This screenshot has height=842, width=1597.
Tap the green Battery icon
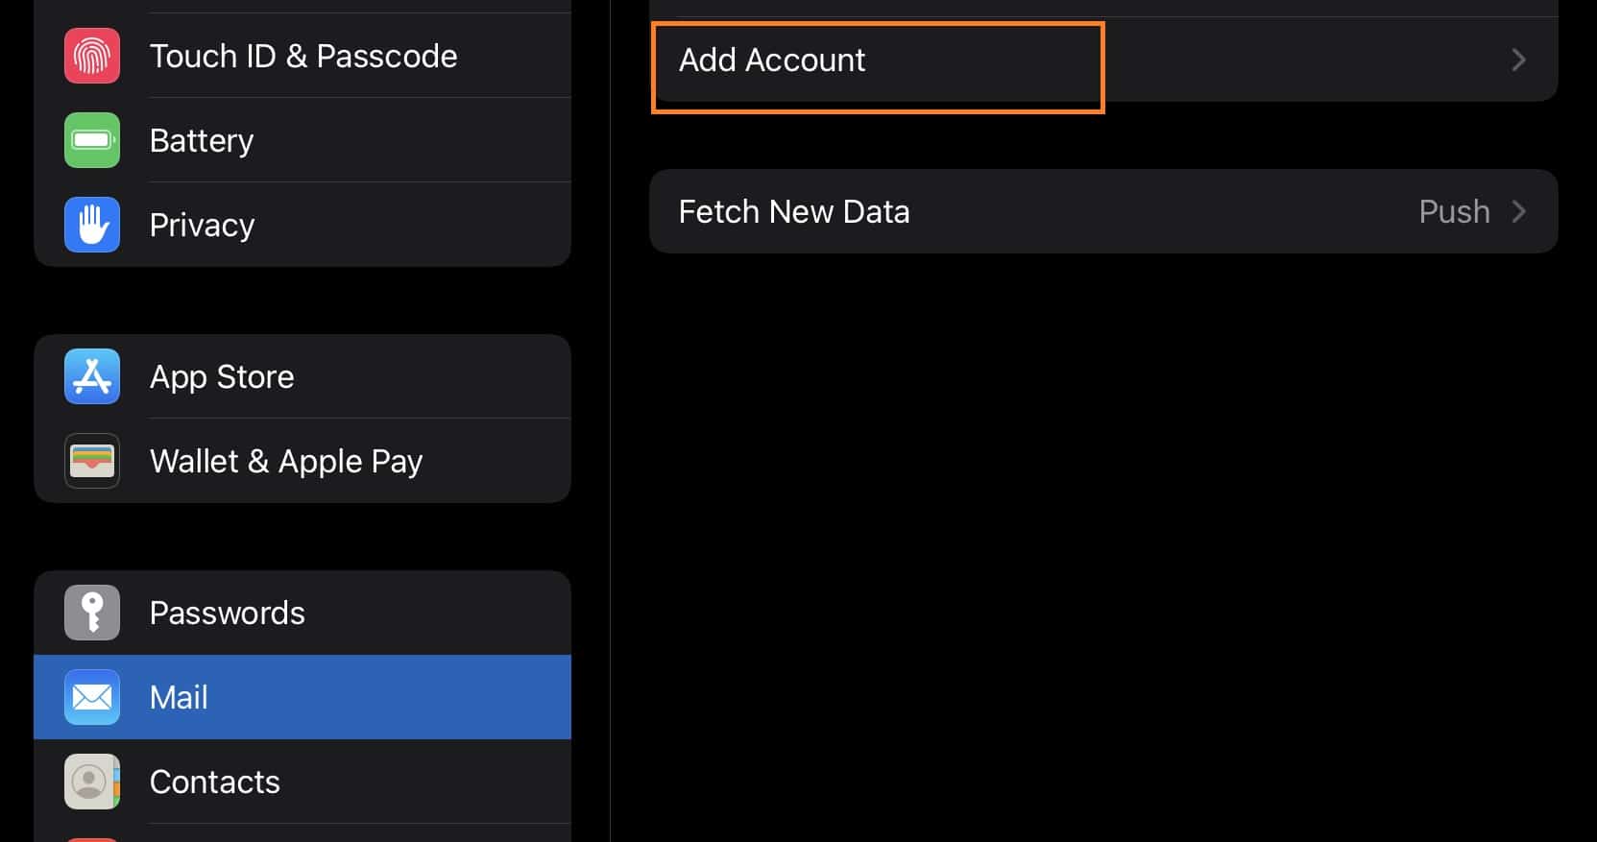click(92, 140)
